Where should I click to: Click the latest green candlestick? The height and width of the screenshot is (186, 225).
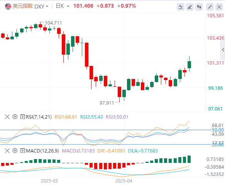pos(189,65)
